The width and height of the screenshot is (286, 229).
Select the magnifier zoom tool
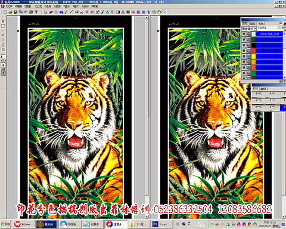(x=112, y=12)
